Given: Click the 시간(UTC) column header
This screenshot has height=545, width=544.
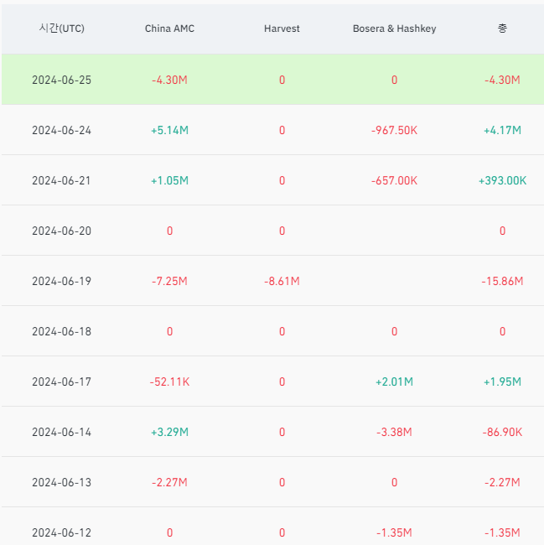Looking at the screenshot, I should [x=61, y=29].
